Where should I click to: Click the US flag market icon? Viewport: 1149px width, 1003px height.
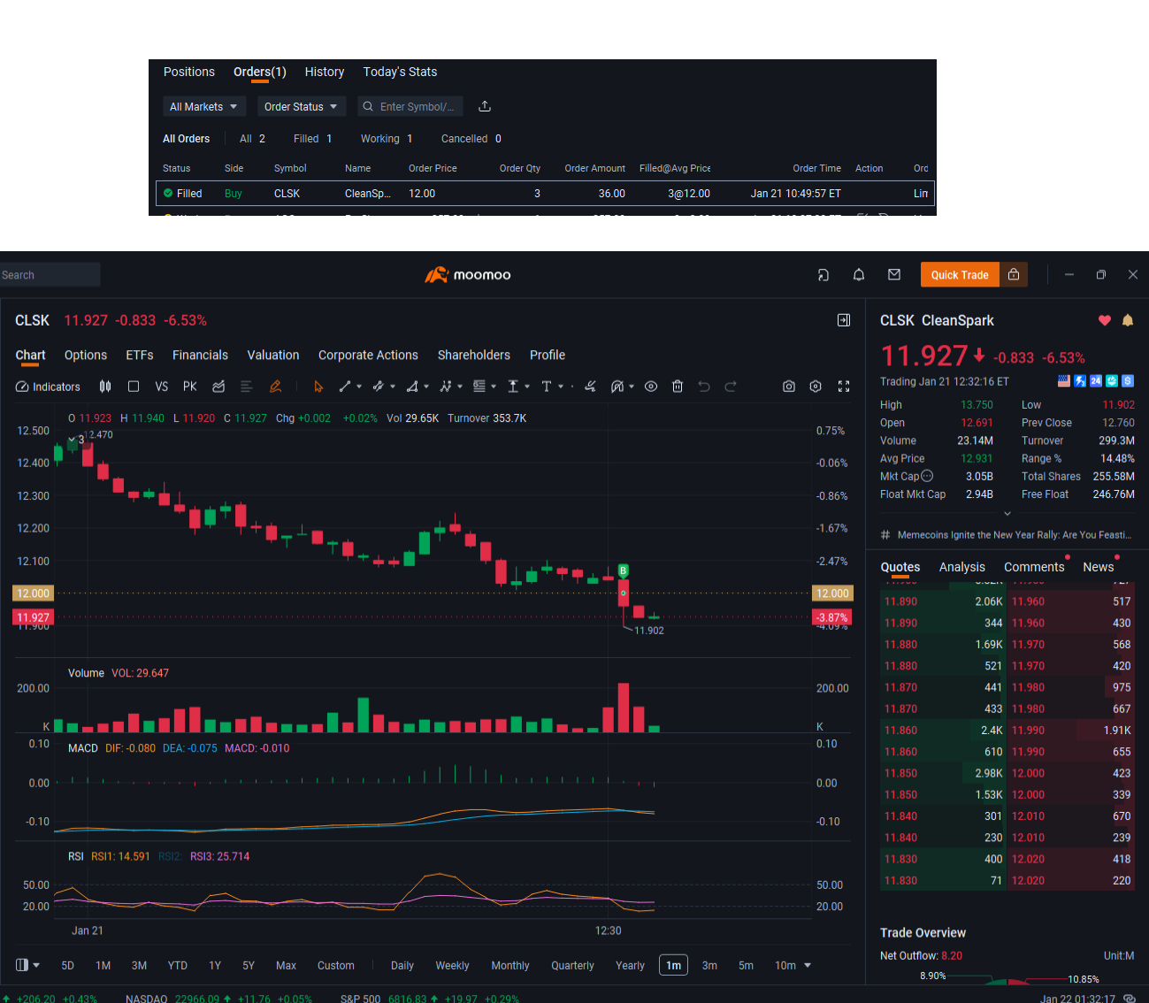(x=1064, y=381)
